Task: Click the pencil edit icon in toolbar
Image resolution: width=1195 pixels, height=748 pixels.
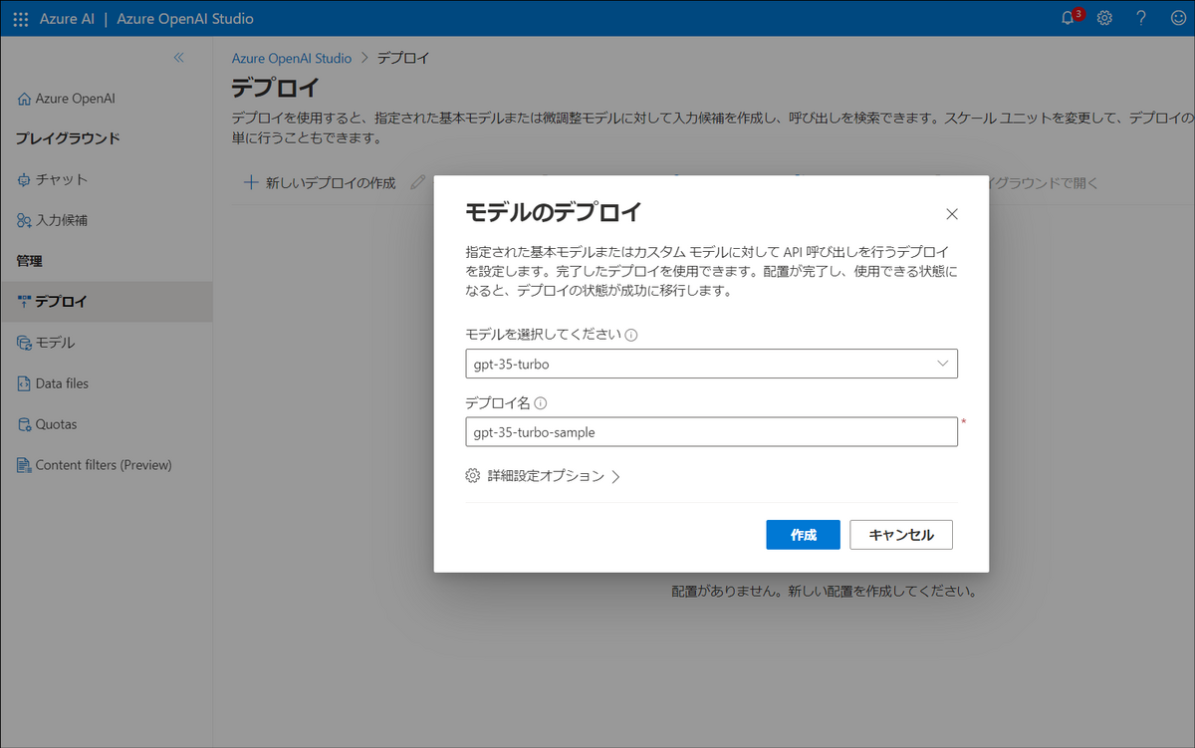Action: 418,182
